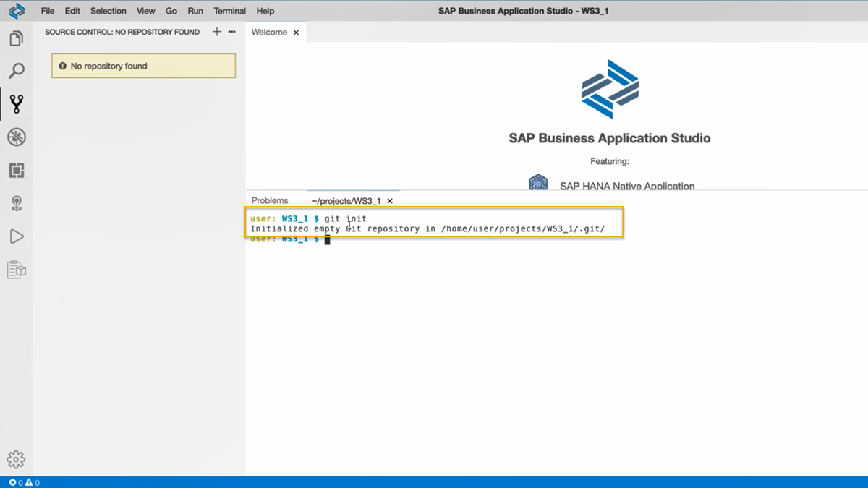This screenshot has height=488, width=868.
Task: Click the plus icon in Source Control header
Action: (216, 32)
